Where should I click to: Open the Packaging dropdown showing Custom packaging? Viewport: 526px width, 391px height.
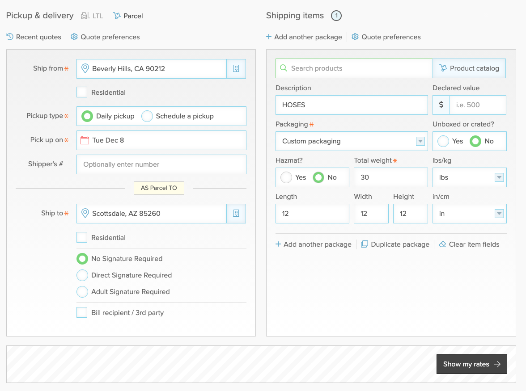(420, 141)
